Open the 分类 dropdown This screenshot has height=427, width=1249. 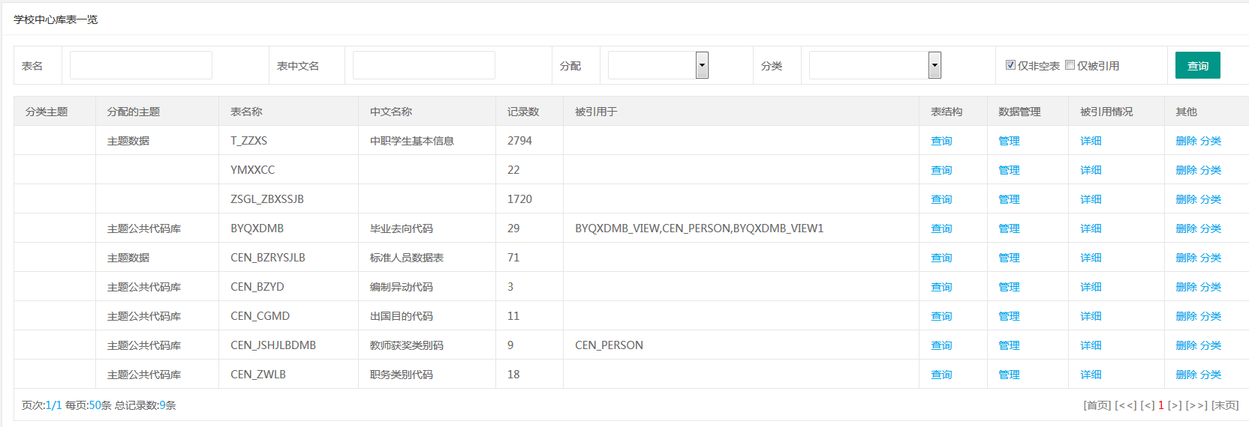click(875, 65)
